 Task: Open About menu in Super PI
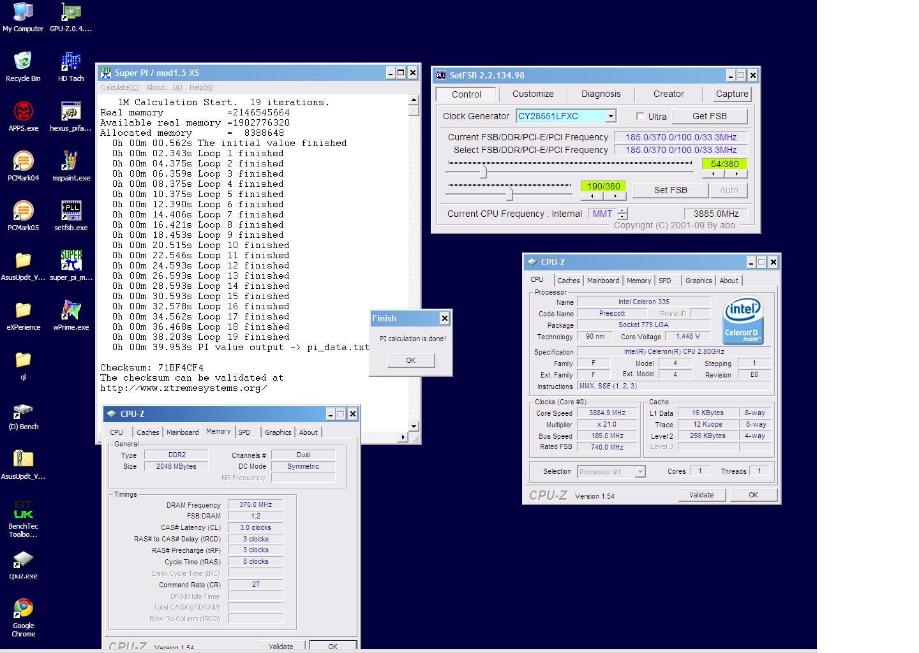(164, 87)
